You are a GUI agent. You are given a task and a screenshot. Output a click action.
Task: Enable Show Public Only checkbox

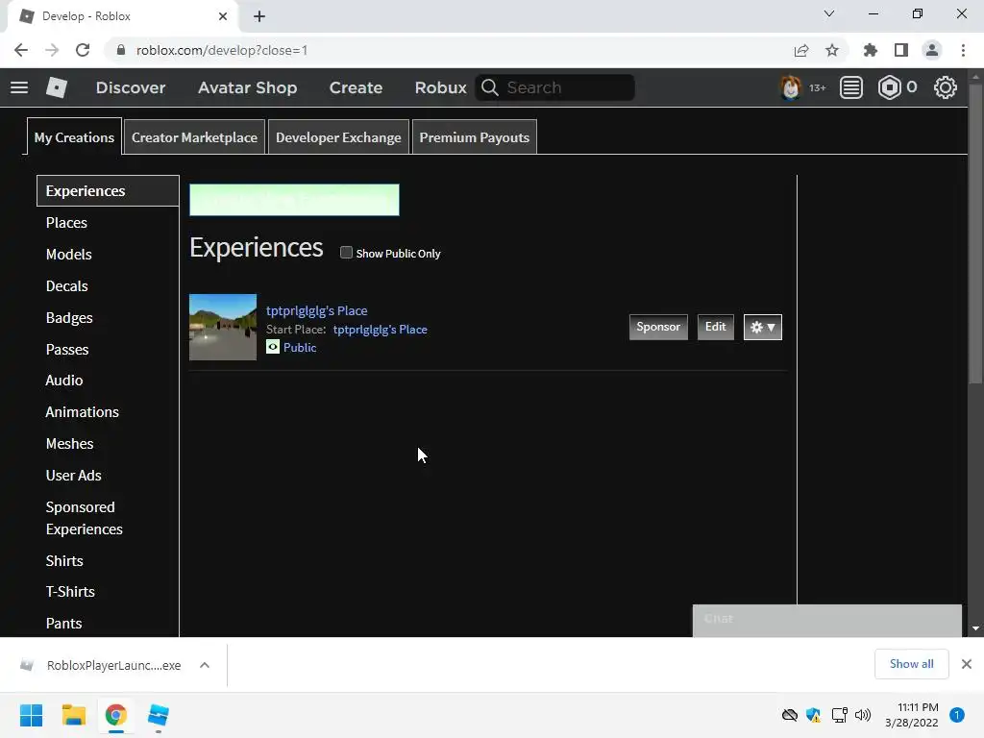(346, 253)
